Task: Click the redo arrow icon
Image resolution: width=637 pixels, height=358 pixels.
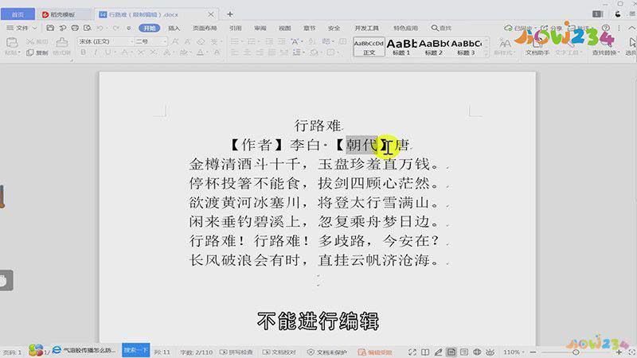Action: pos(116,28)
